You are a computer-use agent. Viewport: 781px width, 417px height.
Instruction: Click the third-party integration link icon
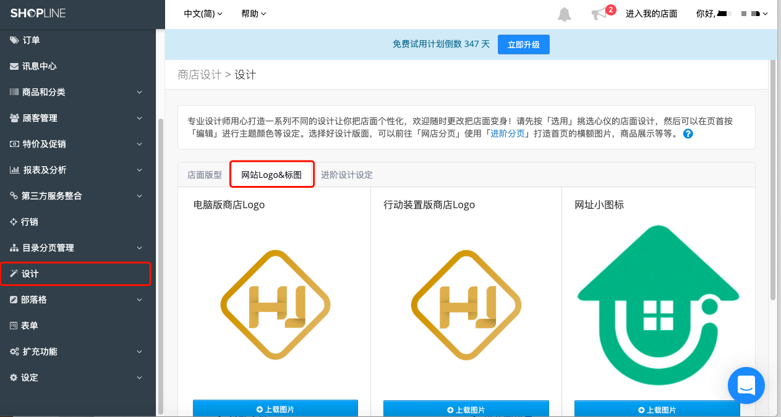(x=14, y=196)
